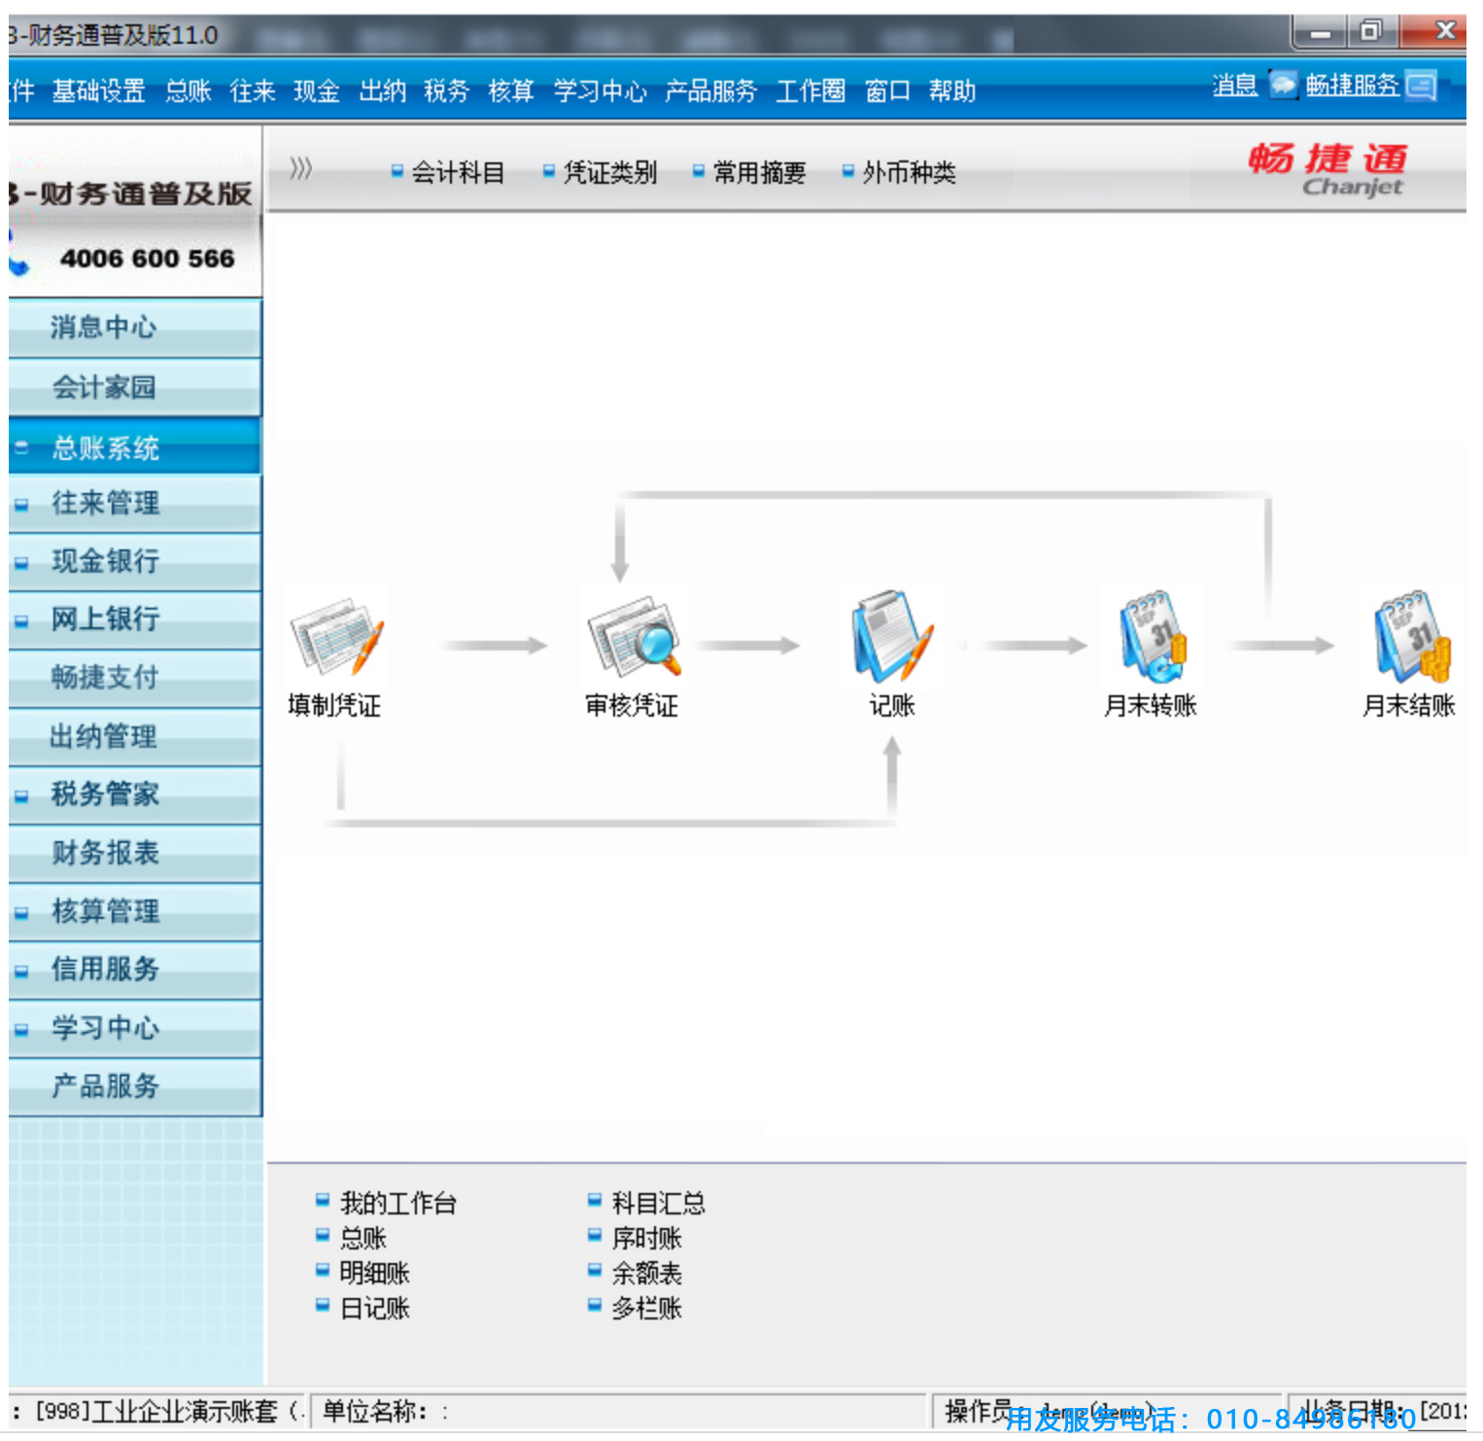The width and height of the screenshot is (1483, 1441).
Task: Open the 基础设置 menu
Action: [x=98, y=91]
